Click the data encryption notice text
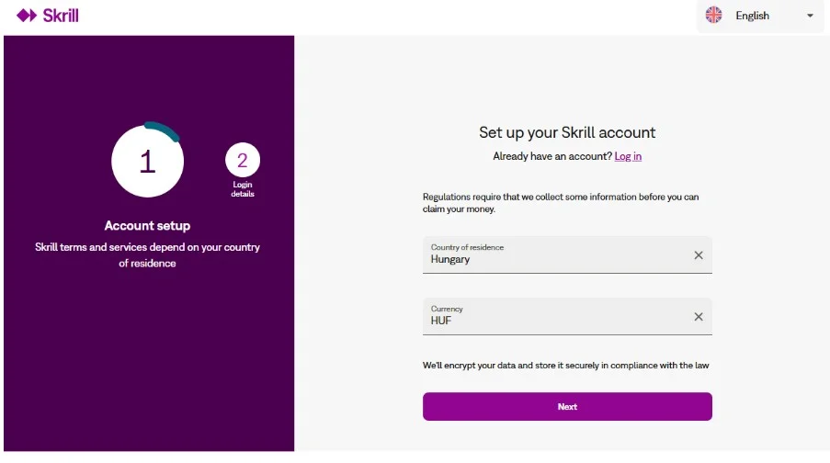 tap(565, 366)
